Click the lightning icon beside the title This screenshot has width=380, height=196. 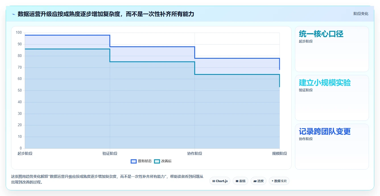(x=13, y=14)
